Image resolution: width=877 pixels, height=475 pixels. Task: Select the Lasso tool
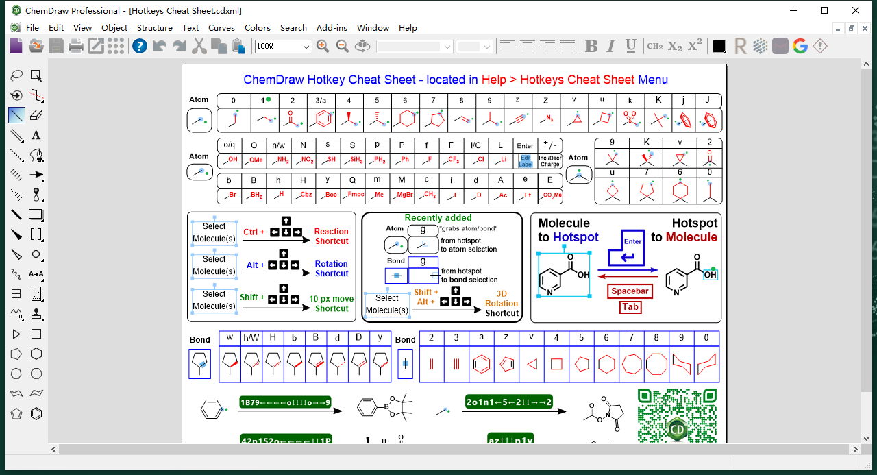(x=16, y=75)
